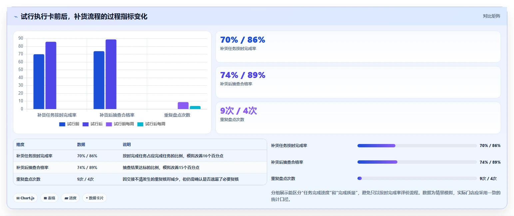Click the 试行前 bar for 补货任务按时完成率

(x=39, y=82)
